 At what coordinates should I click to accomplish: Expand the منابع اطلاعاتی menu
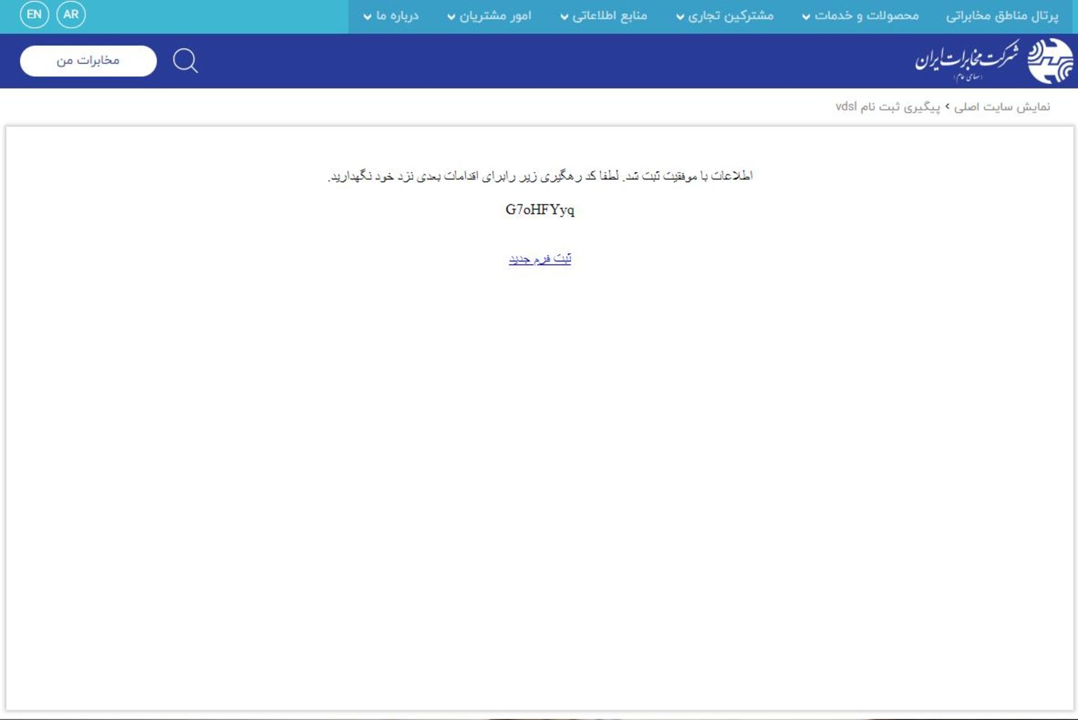coord(604,16)
